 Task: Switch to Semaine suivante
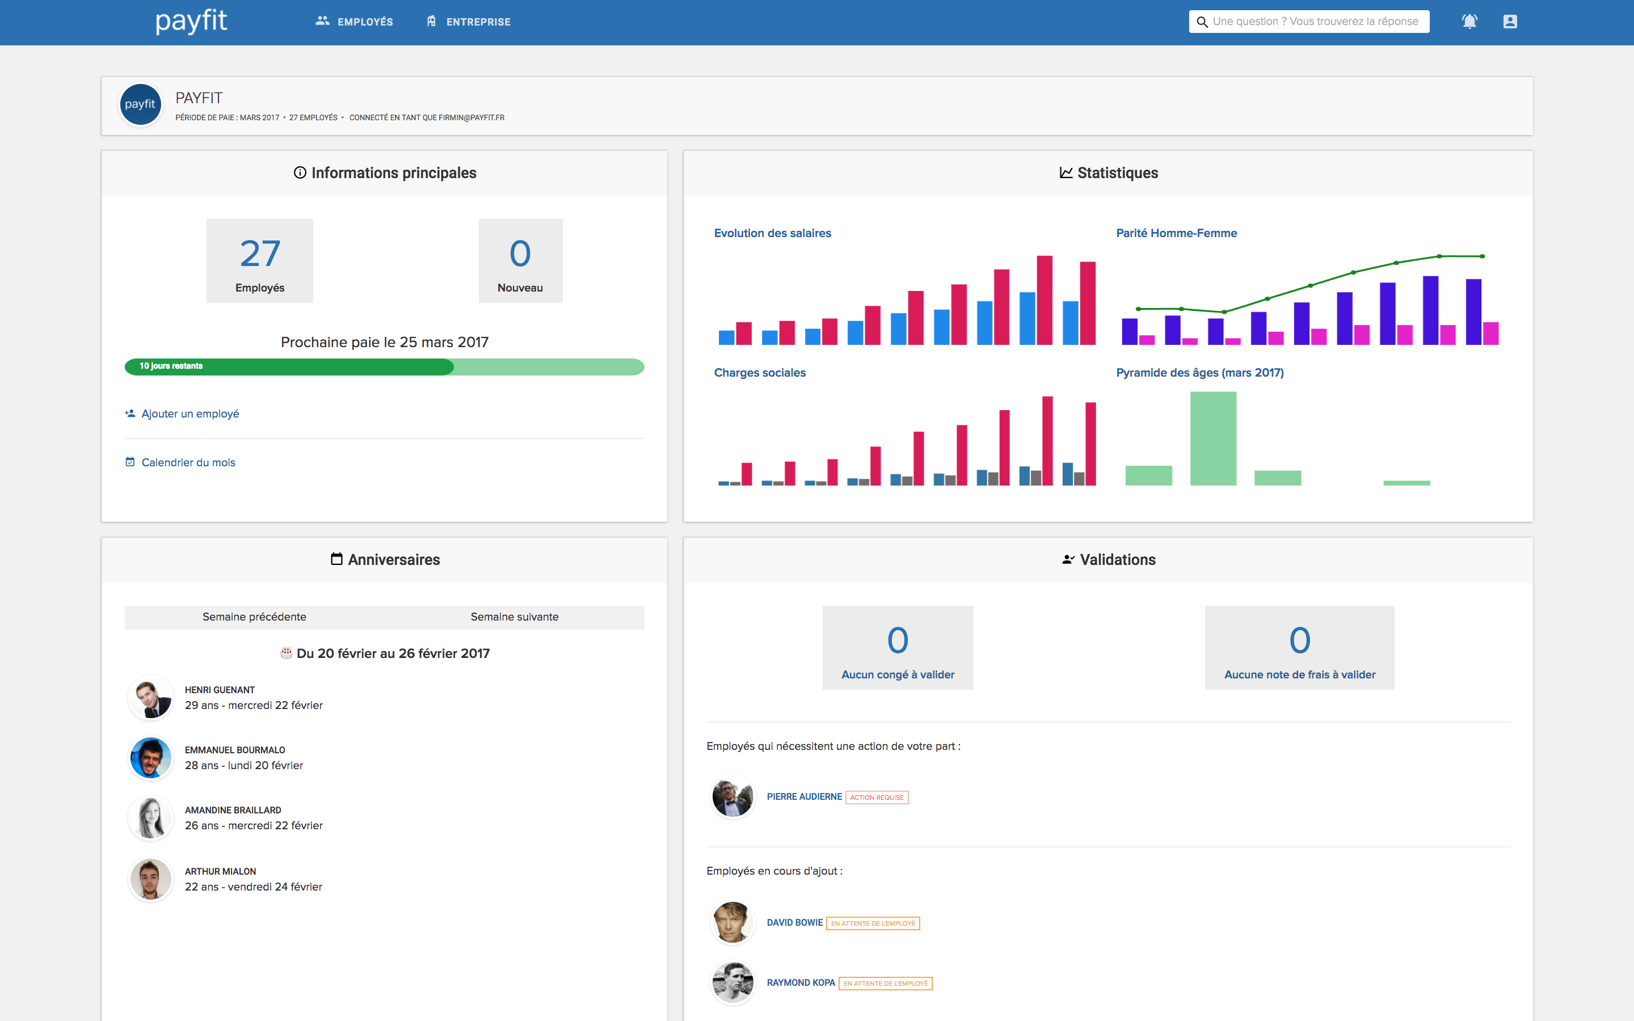pyautogui.click(x=515, y=617)
